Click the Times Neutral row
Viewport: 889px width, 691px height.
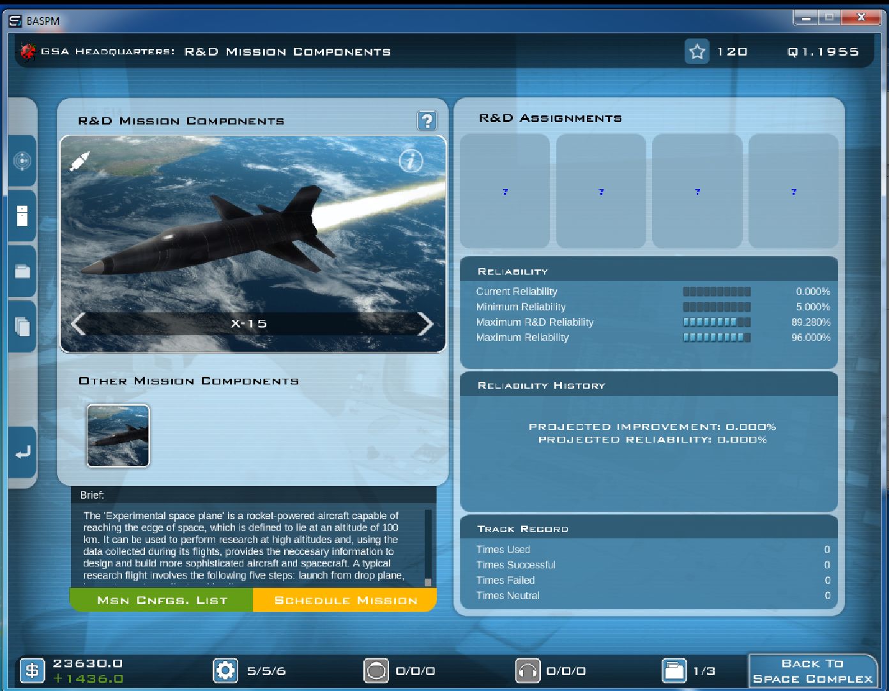(x=653, y=596)
